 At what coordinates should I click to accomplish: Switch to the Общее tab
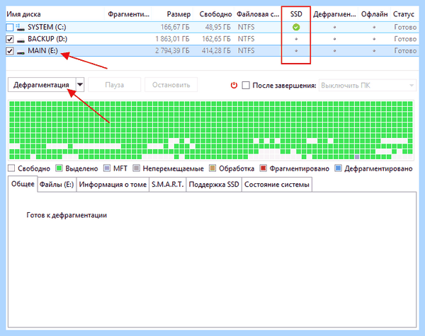click(23, 184)
